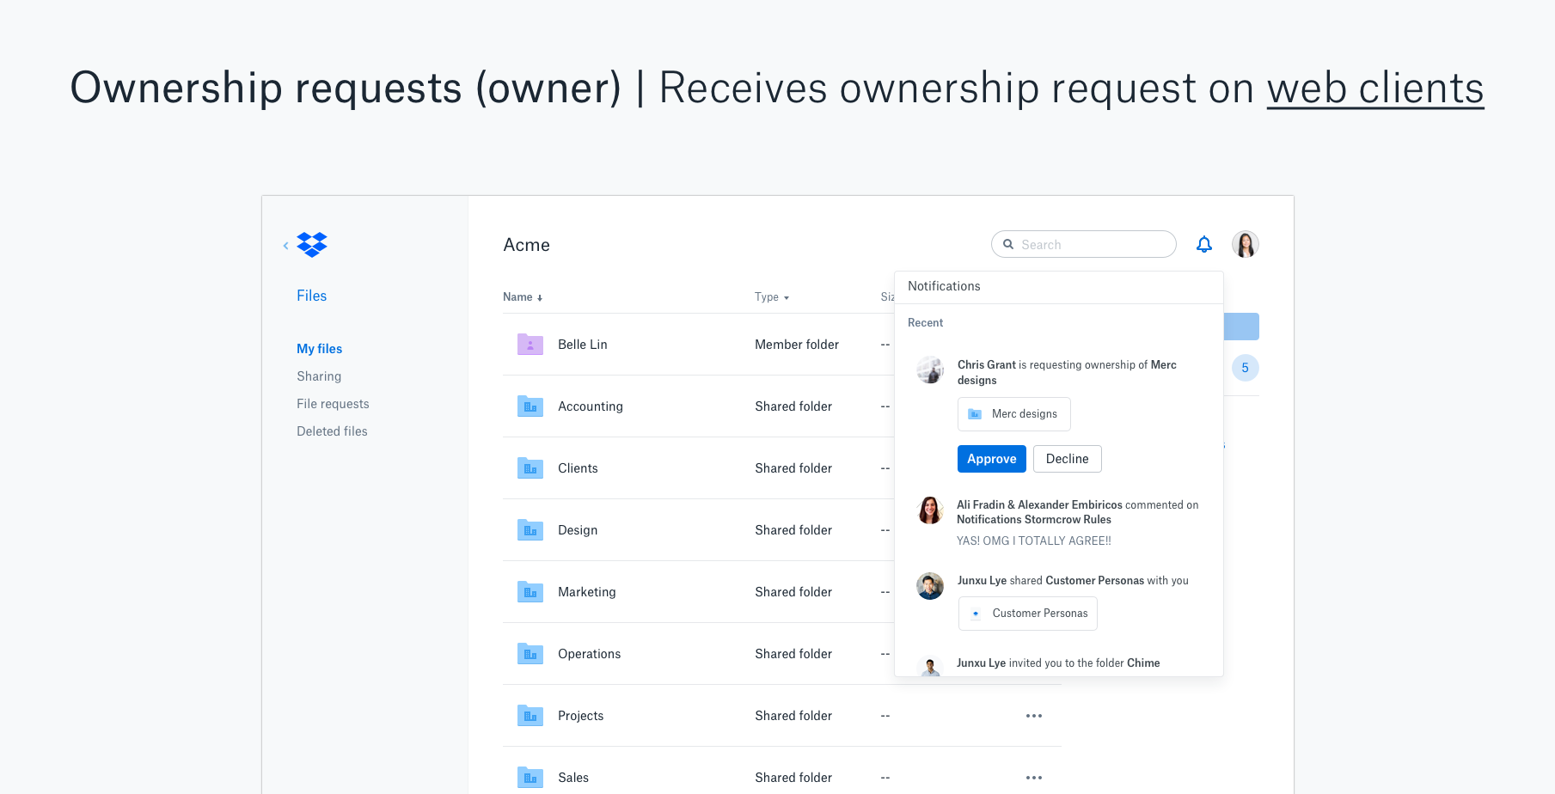Click Chris Grant's avatar in notifications

pos(930,370)
